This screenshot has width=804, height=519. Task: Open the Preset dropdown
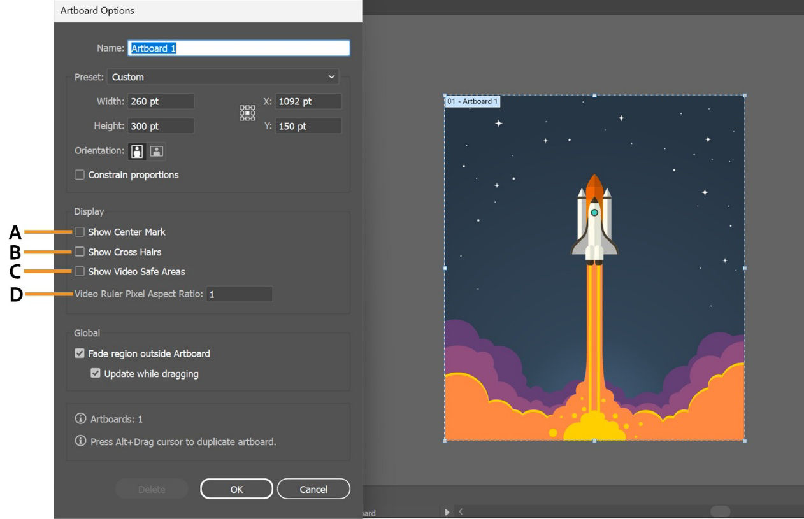(x=223, y=76)
